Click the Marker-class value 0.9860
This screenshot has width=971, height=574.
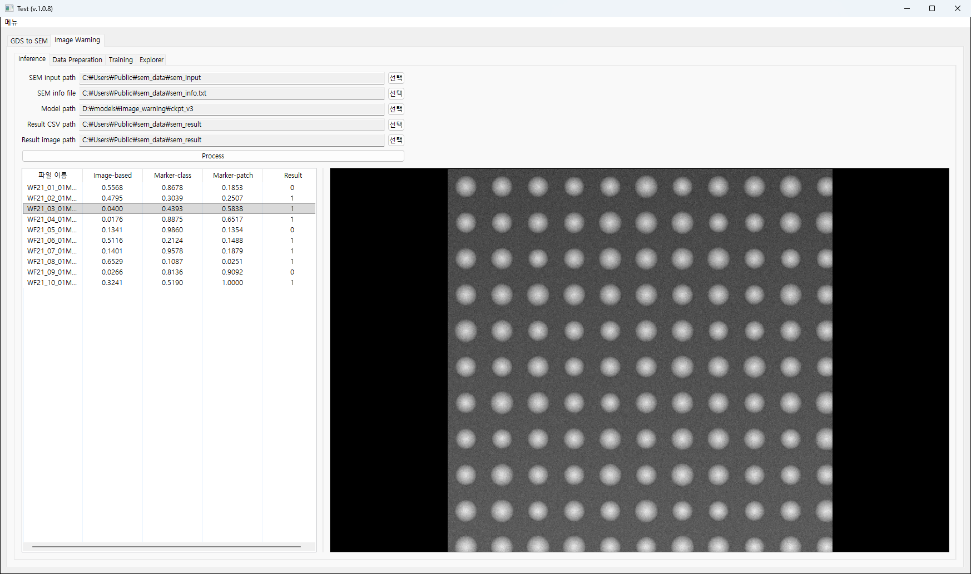tap(172, 230)
